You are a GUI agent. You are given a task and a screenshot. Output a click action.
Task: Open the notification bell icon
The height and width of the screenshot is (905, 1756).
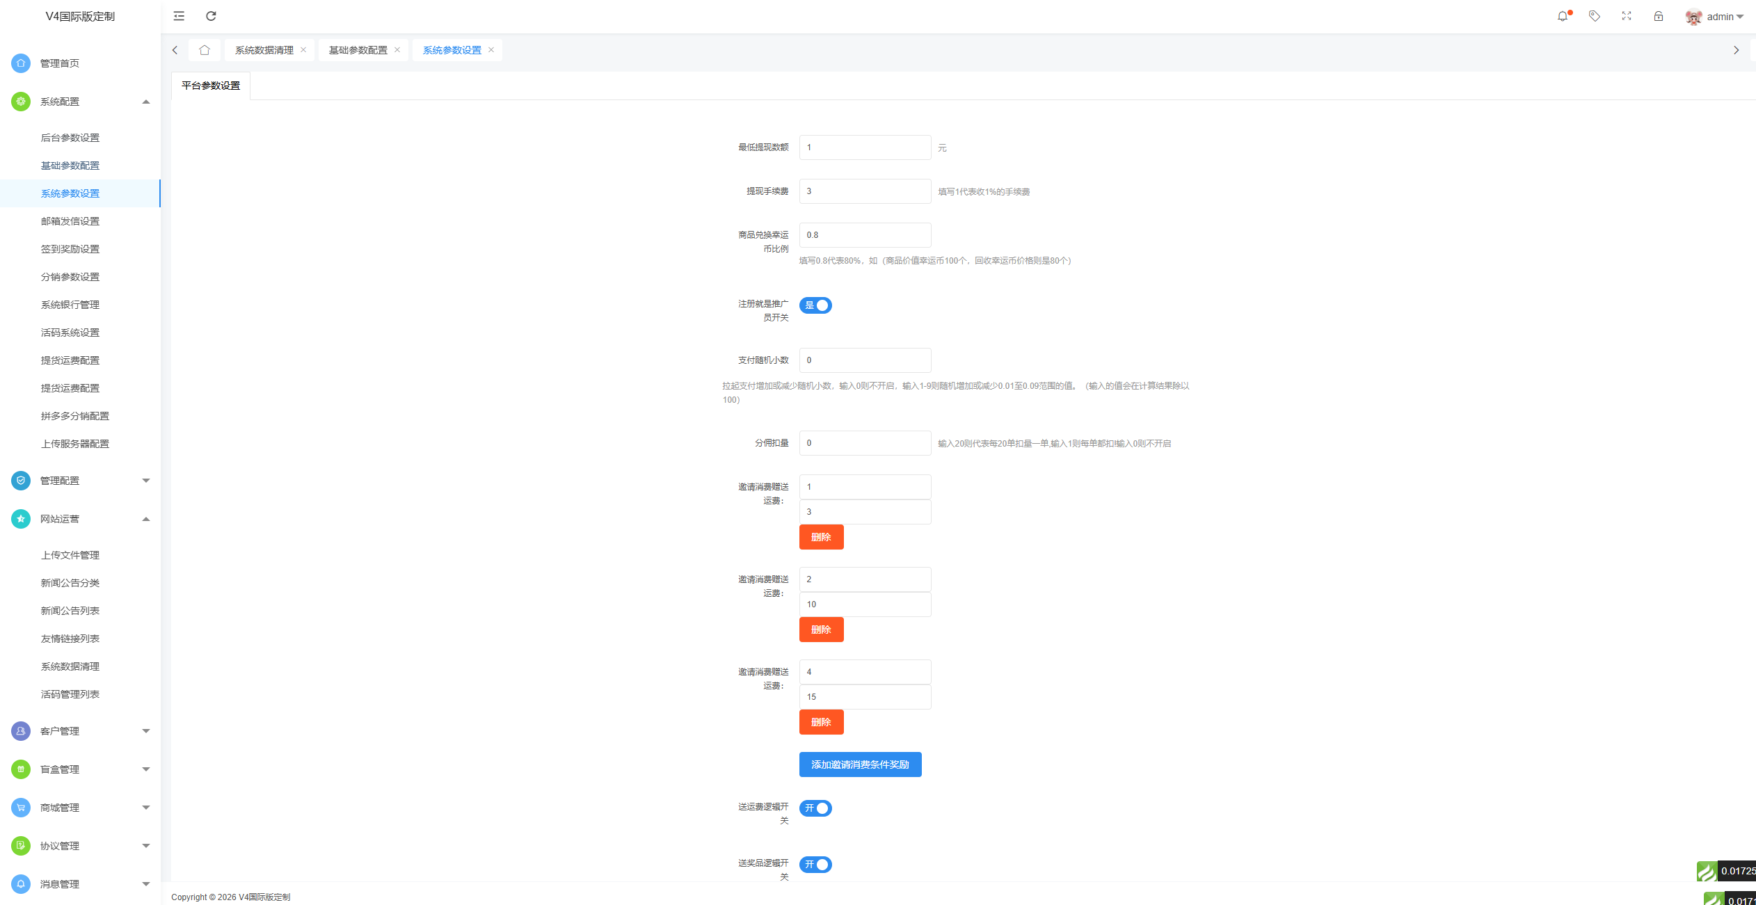(1563, 16)
